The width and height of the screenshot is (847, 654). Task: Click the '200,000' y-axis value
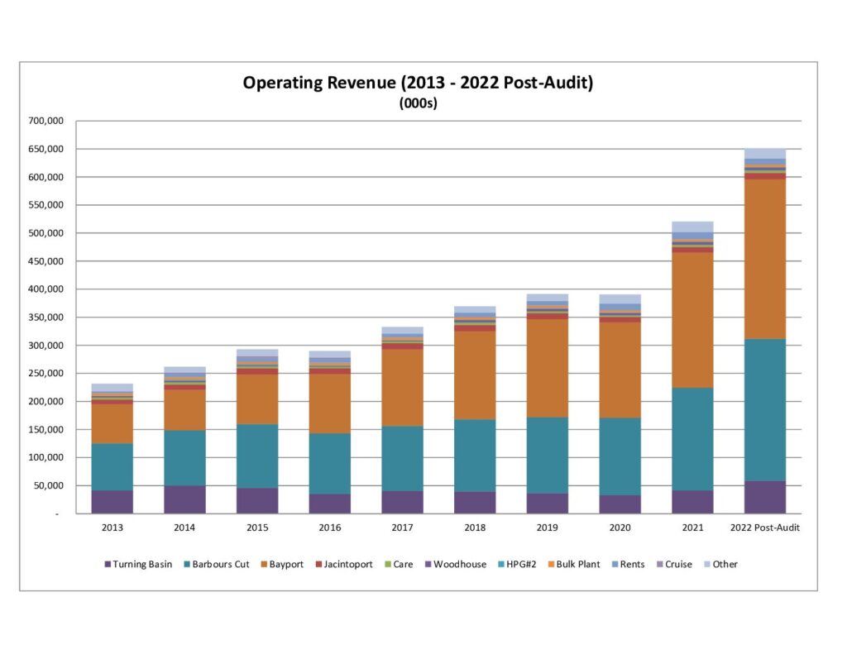[x=46, y=402]
